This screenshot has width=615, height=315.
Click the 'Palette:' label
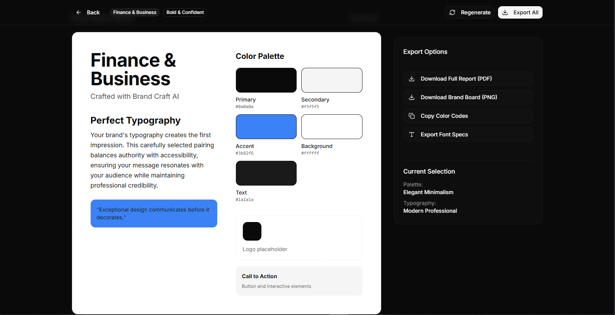pyautogui.click(x=413, y=184)
